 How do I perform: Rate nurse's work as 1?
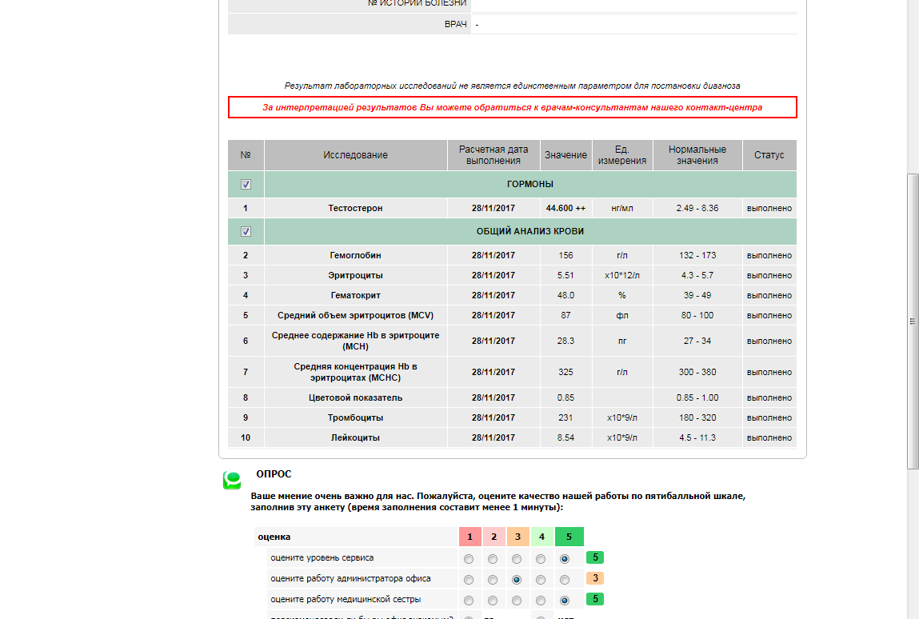(x=469, y=600)
